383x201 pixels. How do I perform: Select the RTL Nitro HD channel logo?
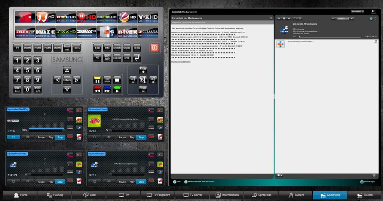coord(107,17)
